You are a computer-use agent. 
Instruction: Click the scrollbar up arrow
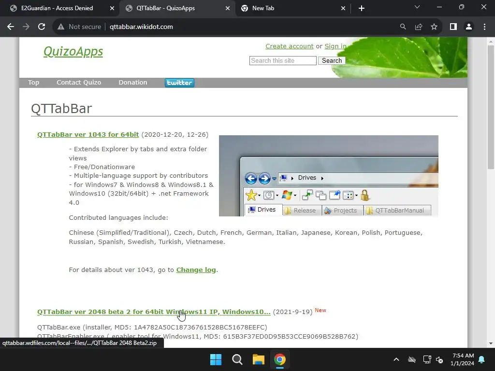pyautogui.click(x=491, y=42)
